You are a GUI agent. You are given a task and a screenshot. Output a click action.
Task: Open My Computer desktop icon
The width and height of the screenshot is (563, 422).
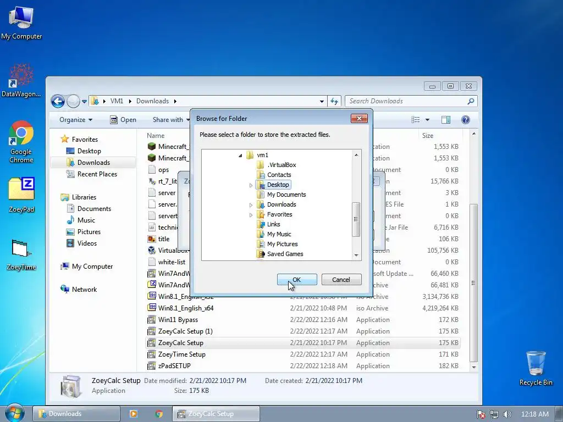[21, 22]
